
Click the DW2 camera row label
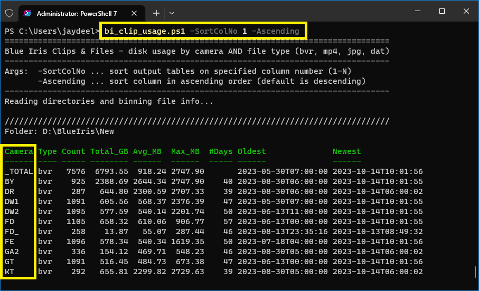click(12, 212)
